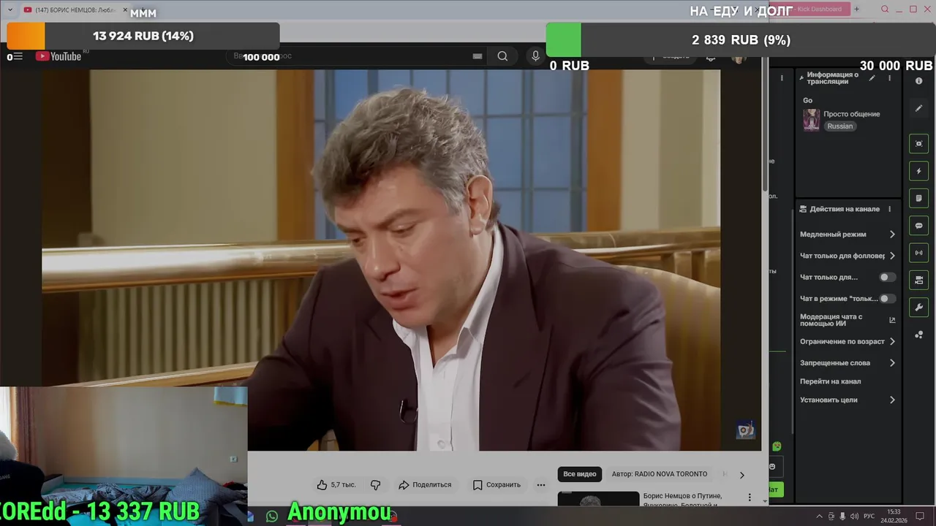This screenshot has height=526, width=936.
Task: Open options for Борис Немцов о Путине video
Action: pos(749,498)
